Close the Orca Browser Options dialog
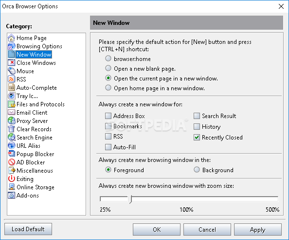Viewport: 289px width, 240px height. pos(281,6)
